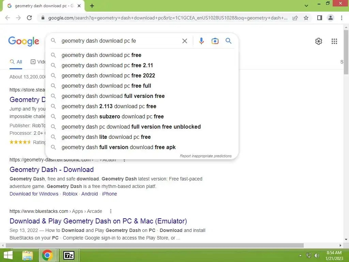Click the blue search magnifier button
The height and width of the screenshot is (262, 349).
228,41
